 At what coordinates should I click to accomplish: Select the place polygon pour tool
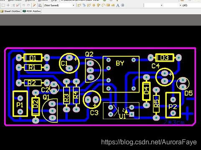113,5
